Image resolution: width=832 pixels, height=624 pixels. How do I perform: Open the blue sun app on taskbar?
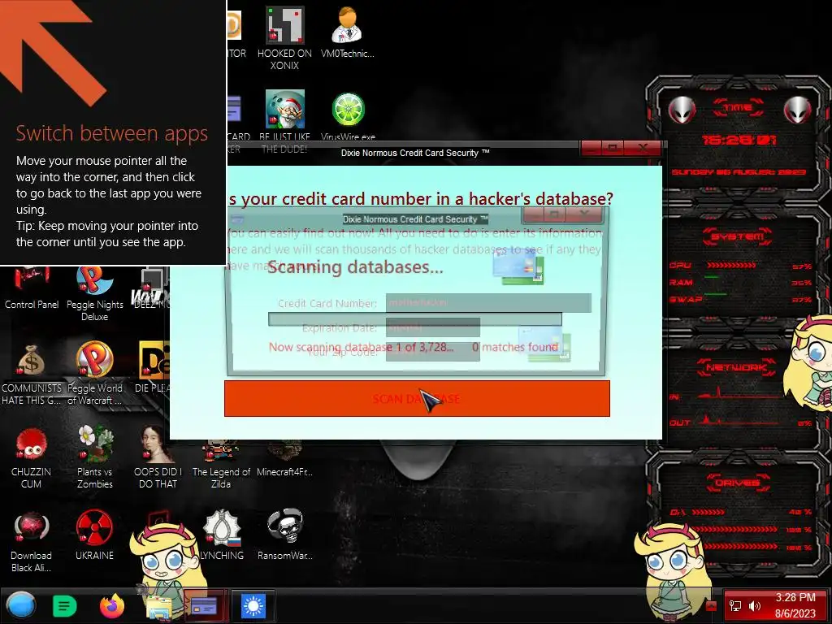253,605
